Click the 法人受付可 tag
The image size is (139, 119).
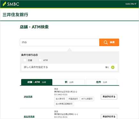click(60, 99)
